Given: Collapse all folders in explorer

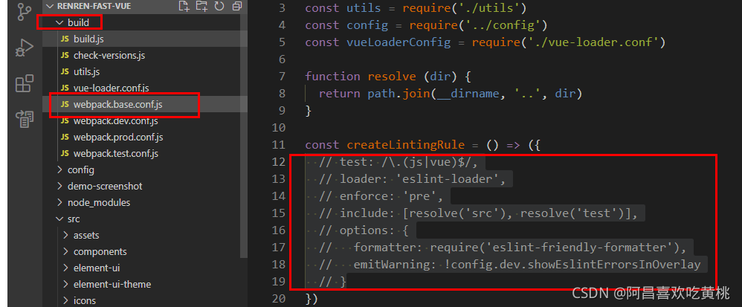Looking at the screenshot, I should (x=236, y=6).
